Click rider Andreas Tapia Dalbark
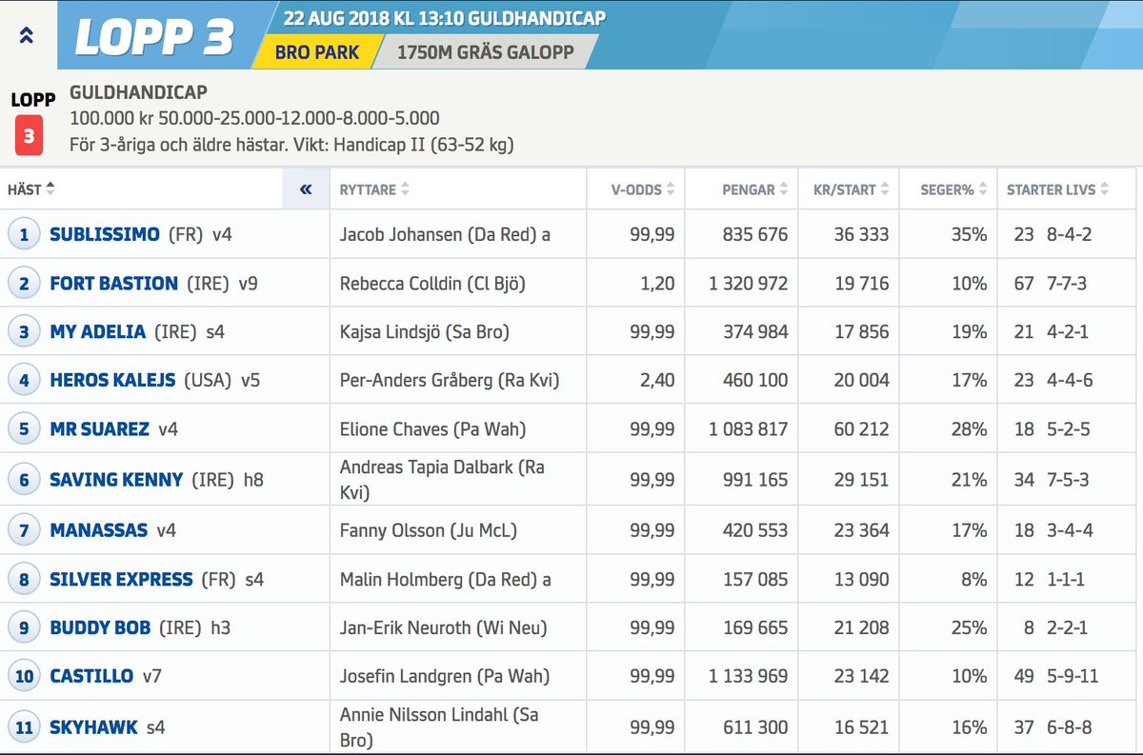1143x755 pixels. click(442, 480)
